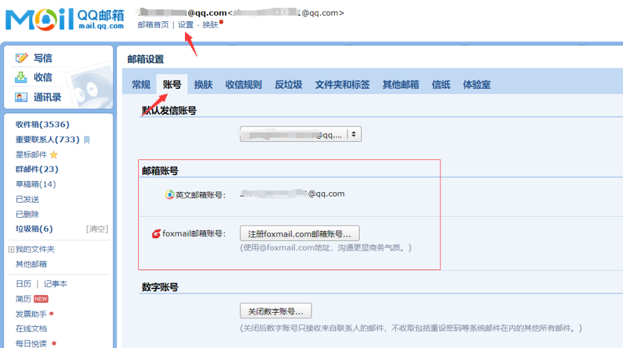Open the 体验室 tab
Image resolution: width=623 pixels, height=348 pixels.
[x=477, y=85]
